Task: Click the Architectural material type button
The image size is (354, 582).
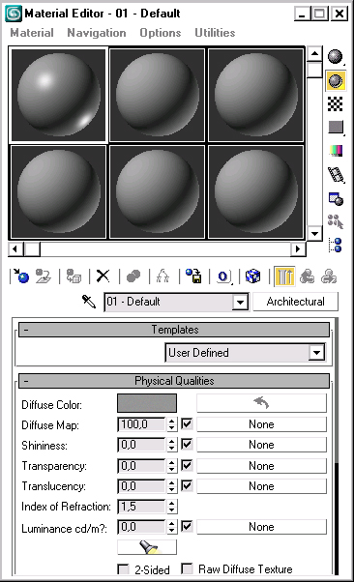Action: 296,302
